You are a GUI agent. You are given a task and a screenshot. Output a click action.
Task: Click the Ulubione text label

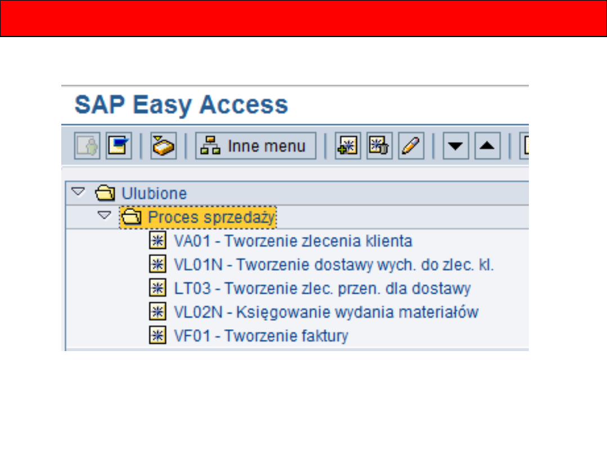tap(154, 194)
